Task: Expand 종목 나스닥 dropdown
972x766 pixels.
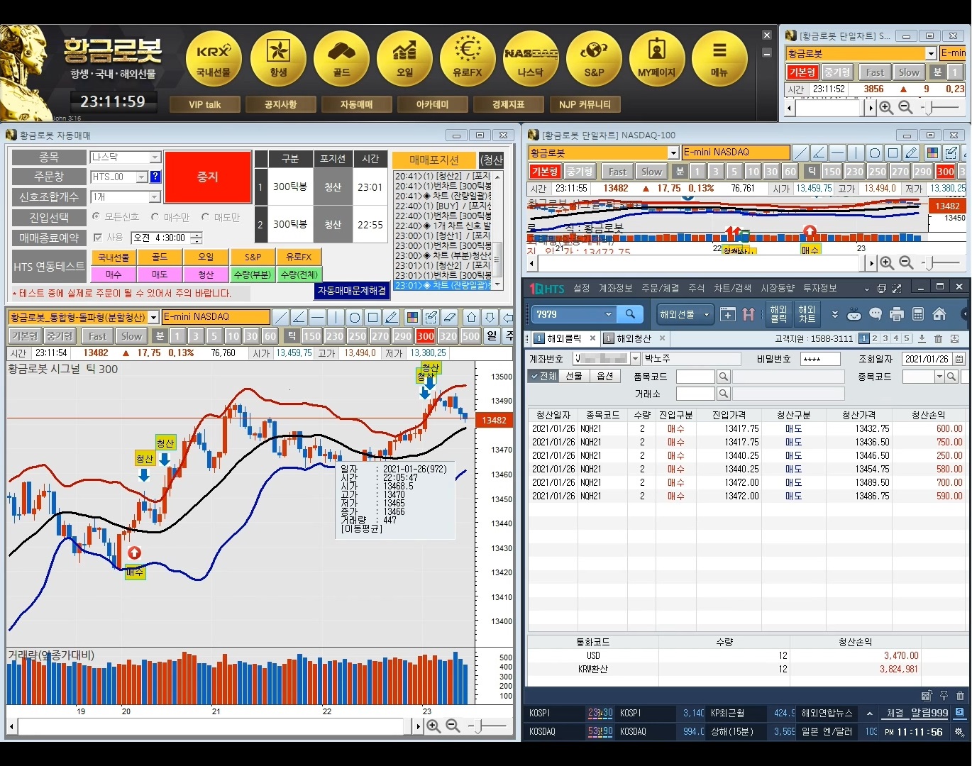Action: [155, 157]
